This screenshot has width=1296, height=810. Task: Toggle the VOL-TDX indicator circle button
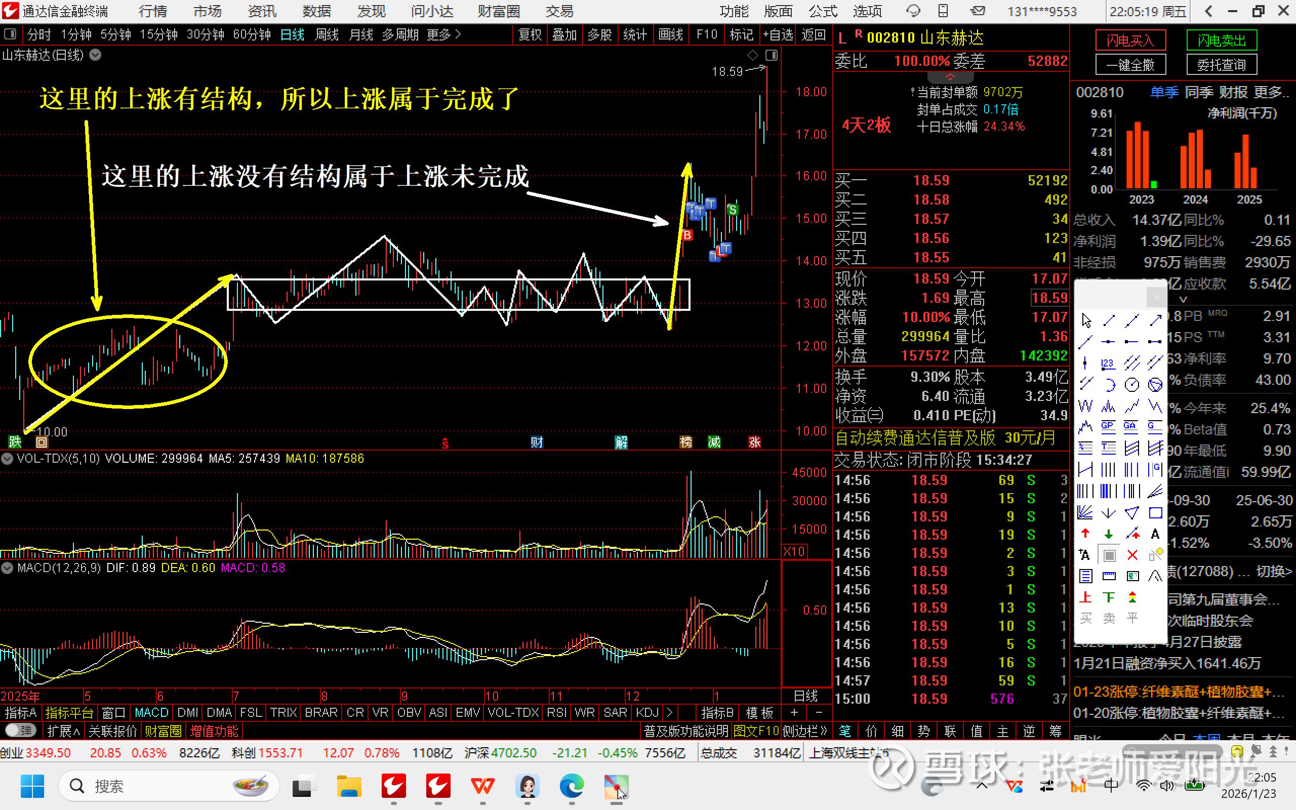[7, 459]
